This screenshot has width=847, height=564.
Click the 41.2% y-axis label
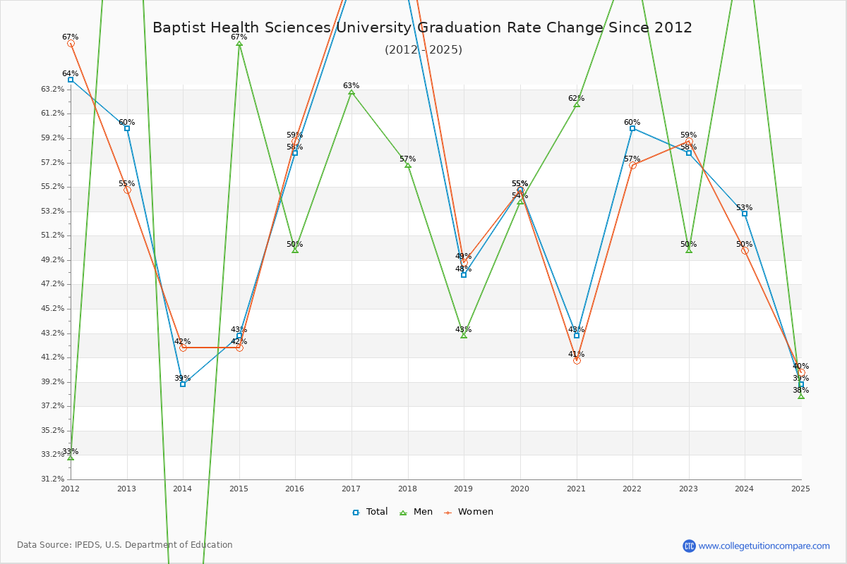click(x=53, y=357)
